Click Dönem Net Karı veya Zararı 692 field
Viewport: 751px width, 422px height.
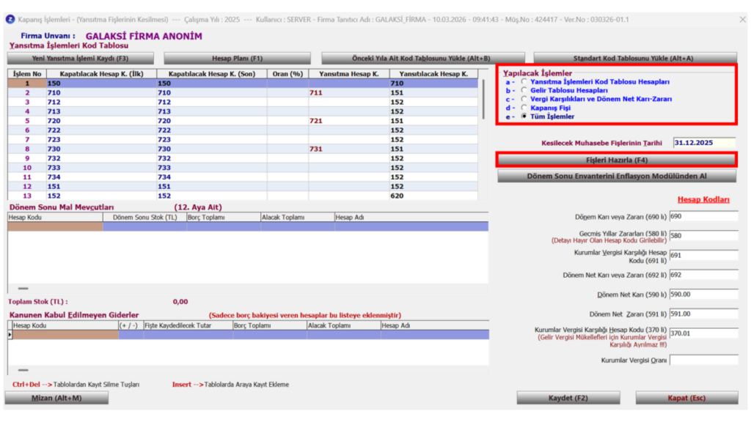click(703, 275)
